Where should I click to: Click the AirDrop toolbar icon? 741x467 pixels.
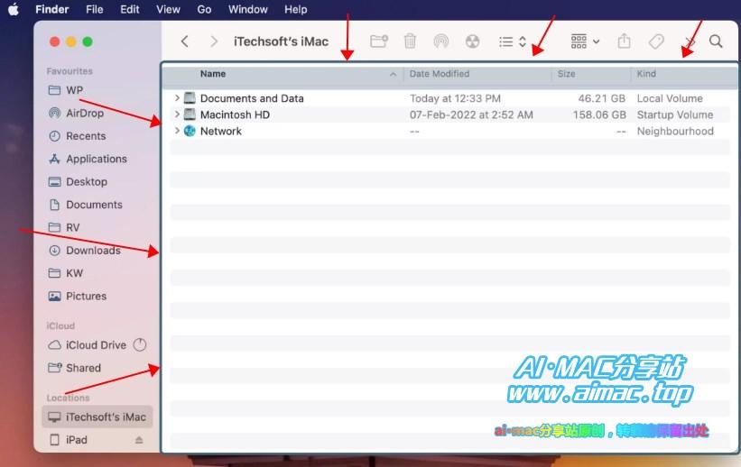(441, 41)
